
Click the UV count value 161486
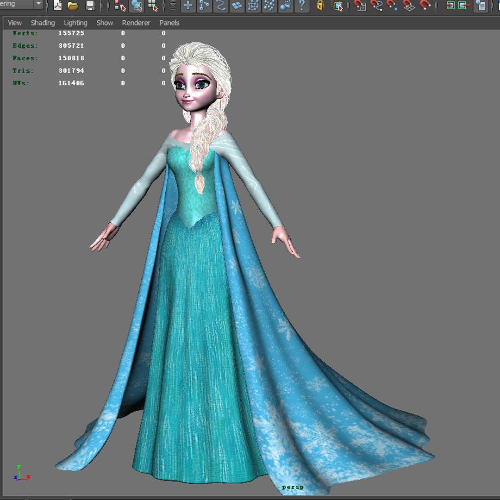click(x=71, y=83)
